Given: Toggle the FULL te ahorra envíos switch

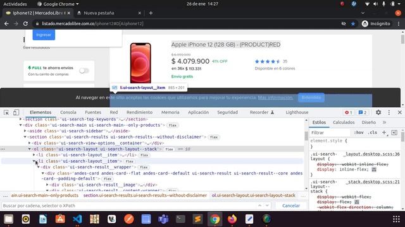Looking at the screenshot, I should click(x=84, y=71).
